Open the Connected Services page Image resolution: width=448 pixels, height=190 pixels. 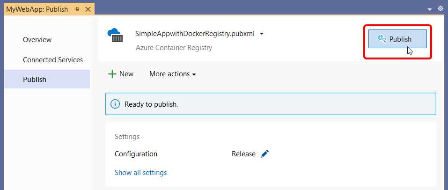point(53,60)
